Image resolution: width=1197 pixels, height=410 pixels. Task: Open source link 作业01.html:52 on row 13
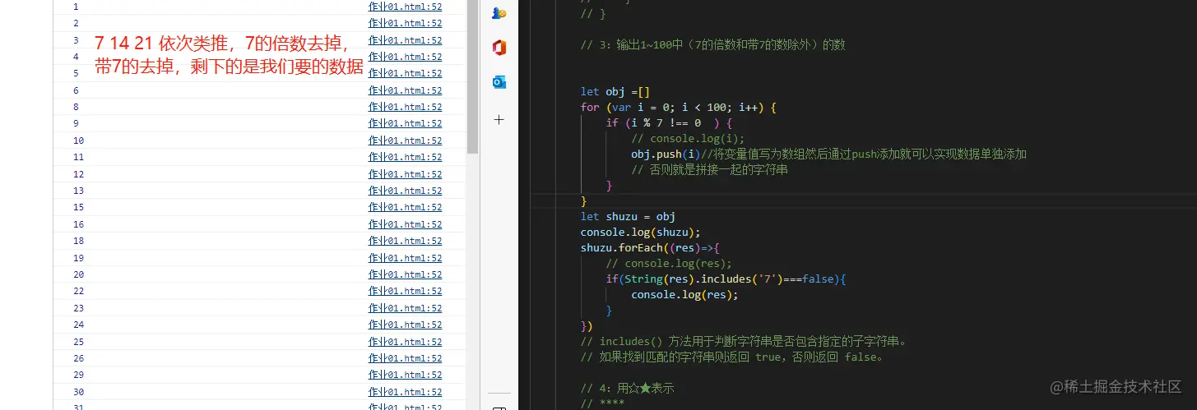click(x=405, y=191)
